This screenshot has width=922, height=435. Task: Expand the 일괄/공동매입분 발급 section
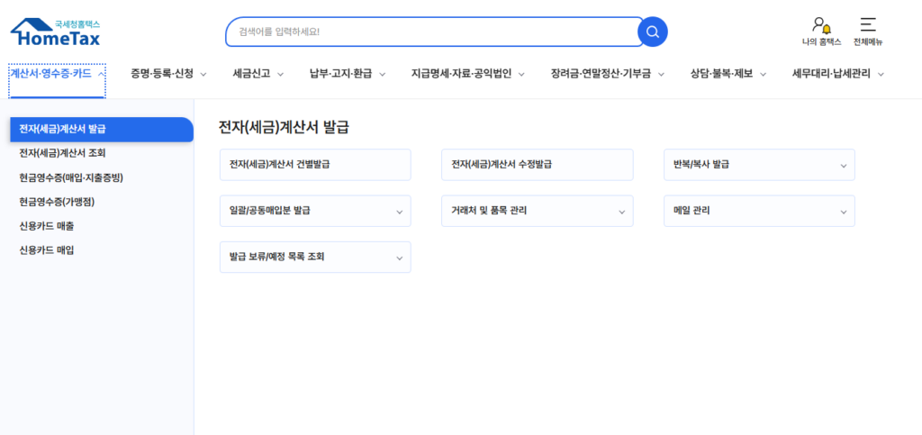[315, 211]
